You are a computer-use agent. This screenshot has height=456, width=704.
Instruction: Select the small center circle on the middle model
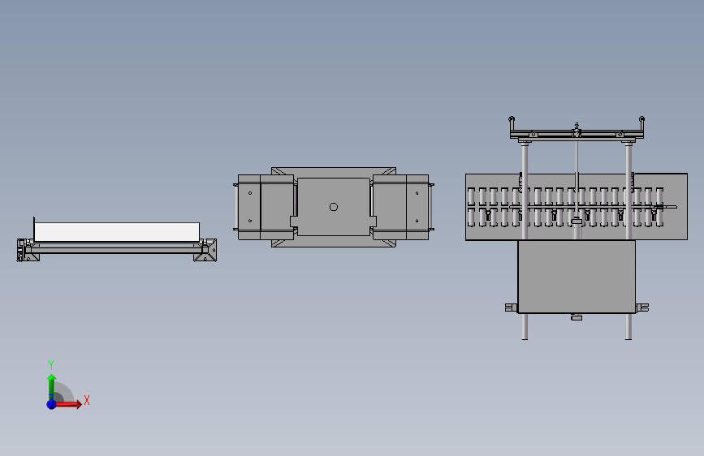pyautogui.click(x=333, y=207)
